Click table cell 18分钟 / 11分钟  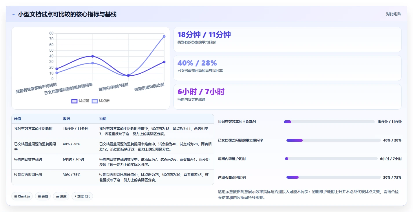click(75, 128)
